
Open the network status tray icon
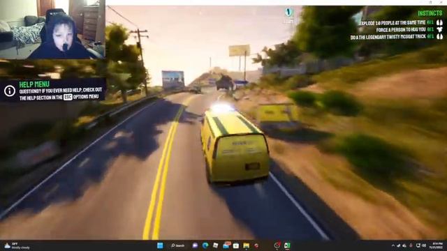(x=418, y=245)
